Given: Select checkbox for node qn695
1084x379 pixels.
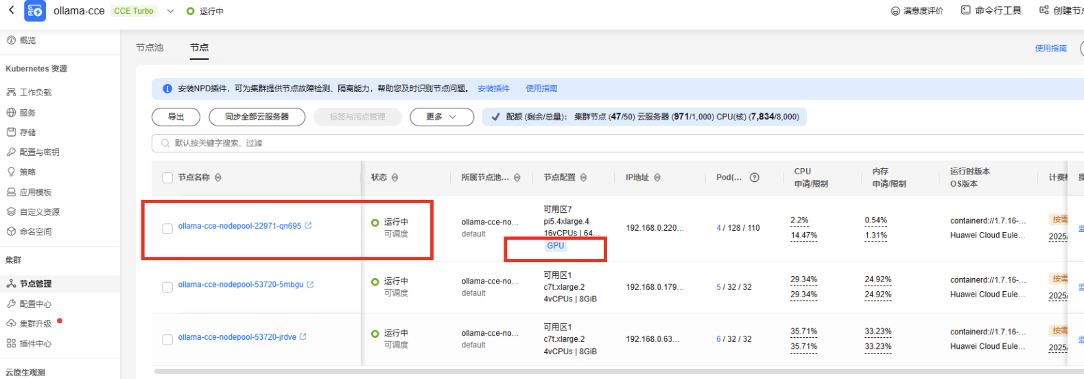Looking at the screenshot, I should [x=167, y=229].
